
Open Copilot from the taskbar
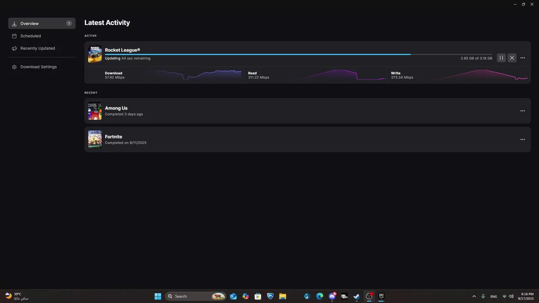pyautogui.click(x=245, y=296)
